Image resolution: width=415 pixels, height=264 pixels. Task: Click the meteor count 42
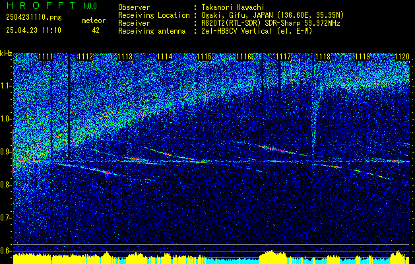click(x=96, y=30)
